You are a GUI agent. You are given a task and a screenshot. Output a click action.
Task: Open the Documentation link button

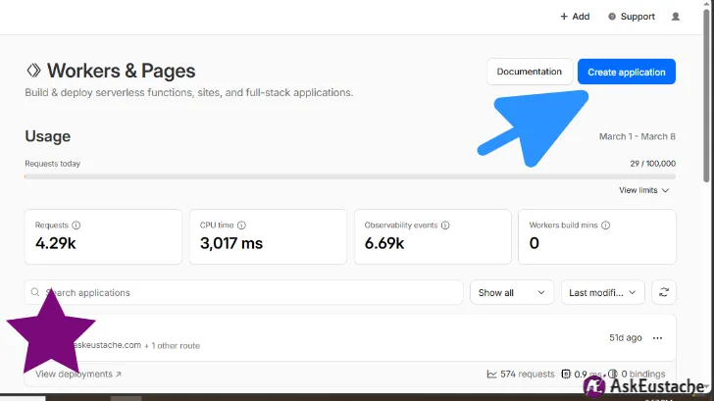[x=530, y=72]
